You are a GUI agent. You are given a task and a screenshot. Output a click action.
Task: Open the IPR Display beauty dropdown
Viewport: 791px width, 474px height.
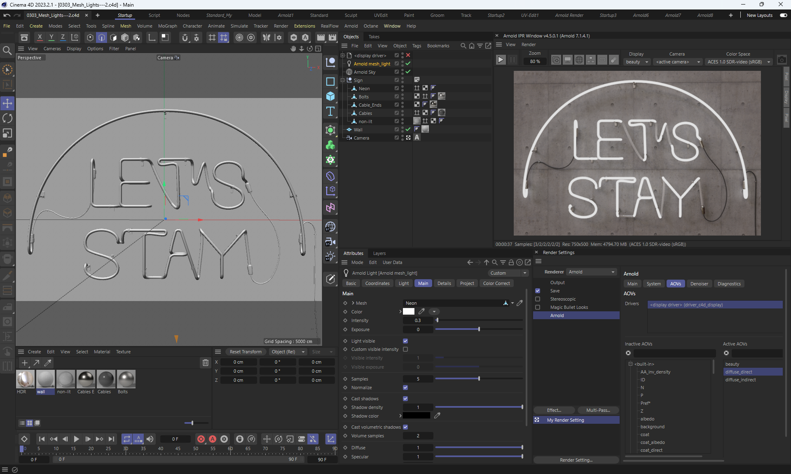point(637,62)
